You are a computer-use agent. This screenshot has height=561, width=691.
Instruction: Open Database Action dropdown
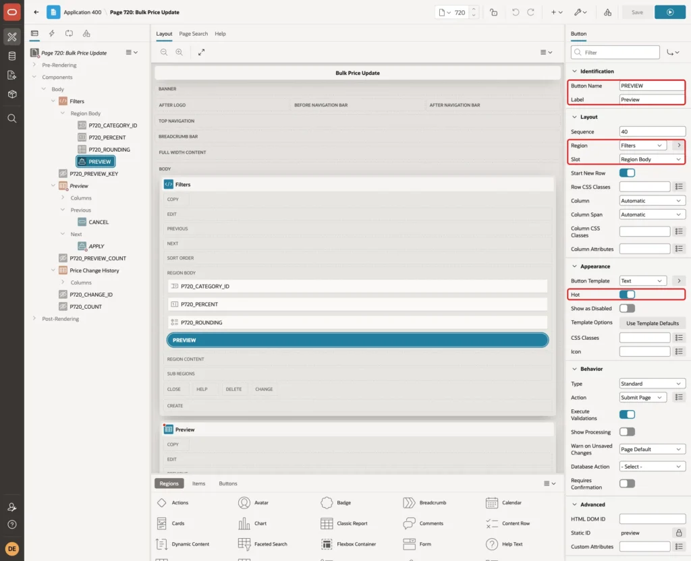653,467
